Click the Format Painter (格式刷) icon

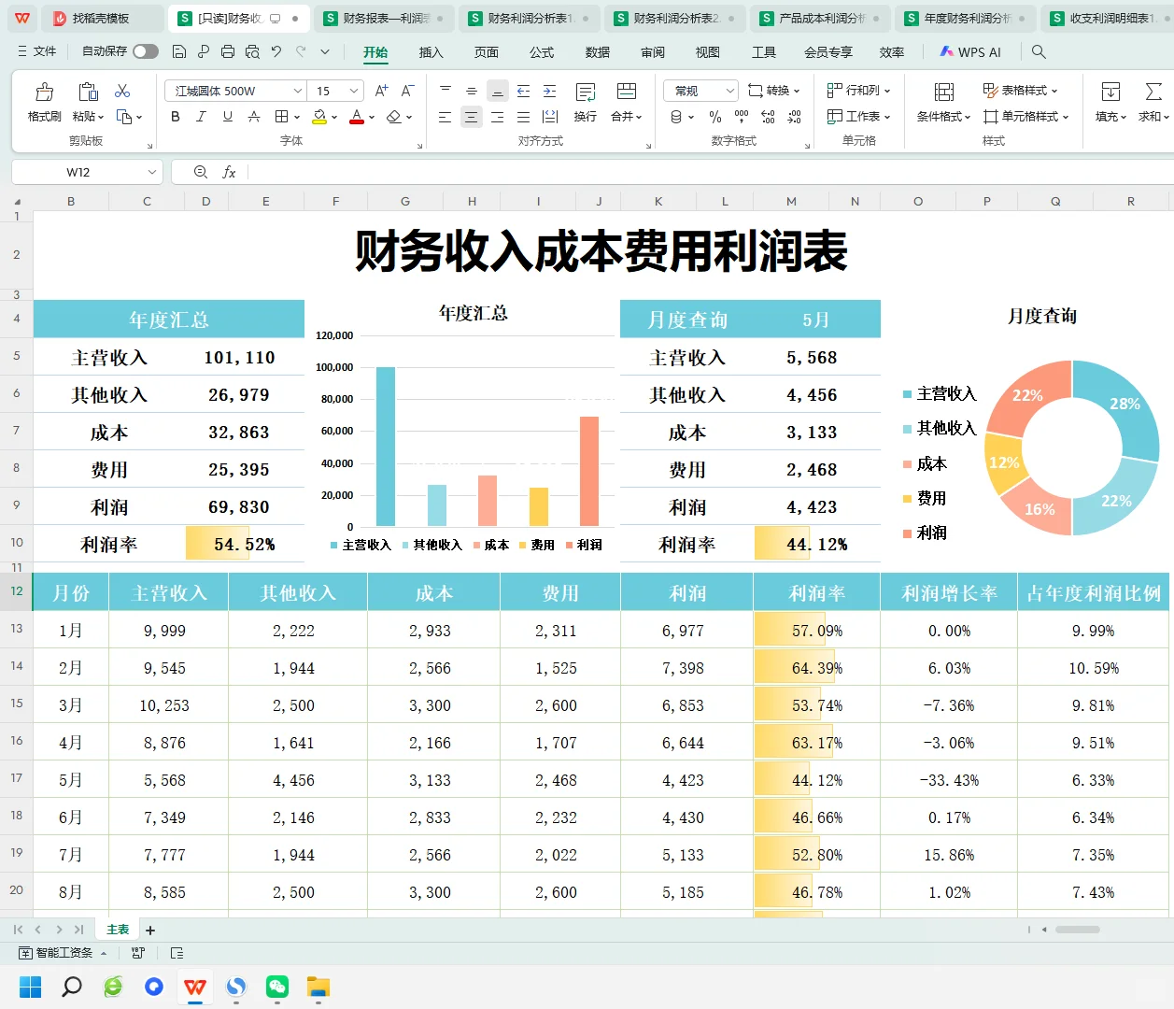click(x=44, y=92)
